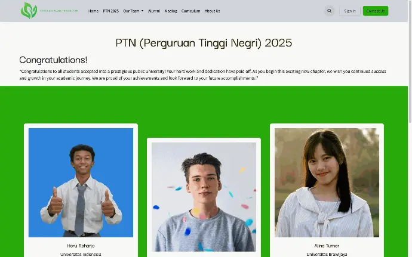The height and width of the screenshot is (257, 412).
Task: Expand the Our Team dropdown menu
Action: pos(133,11)
